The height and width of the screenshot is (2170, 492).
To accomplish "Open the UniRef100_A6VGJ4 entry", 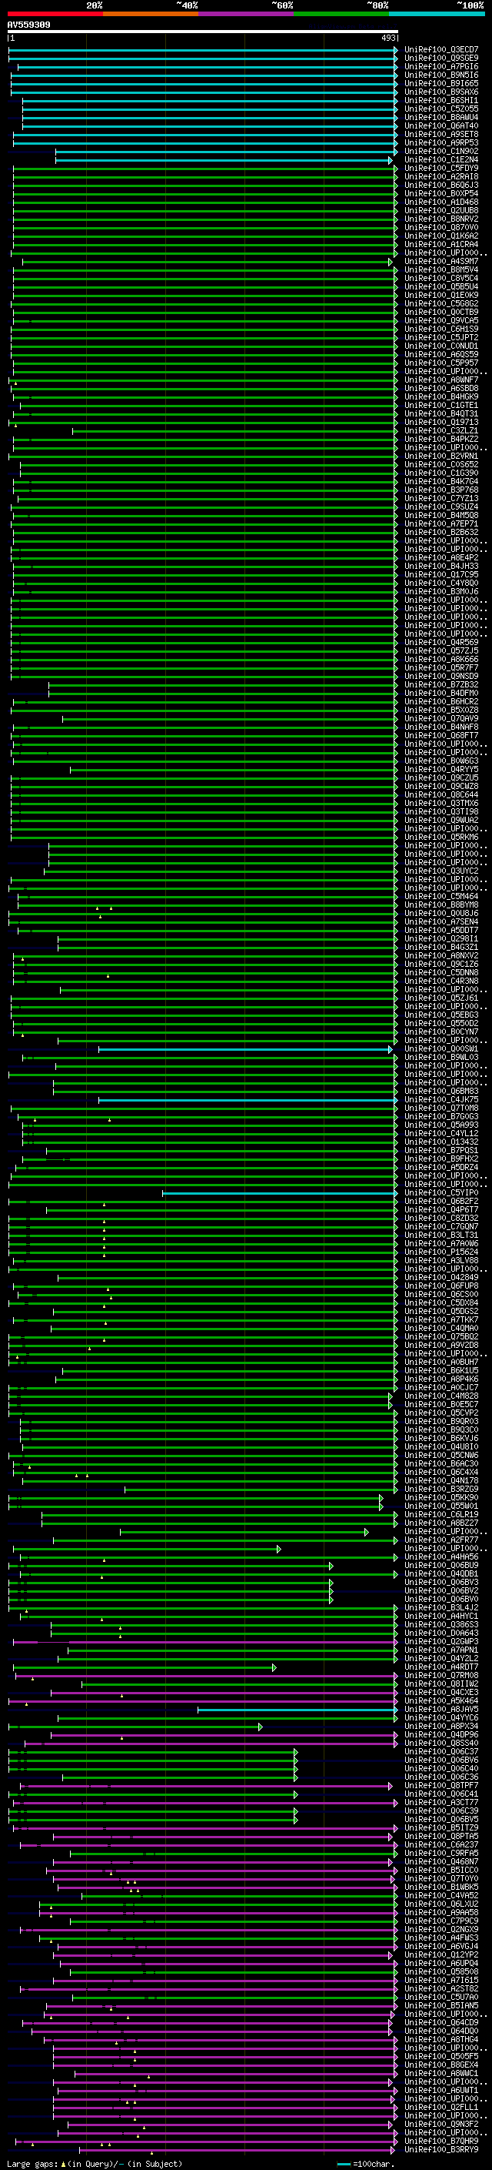I will (x=440, y=1947).
